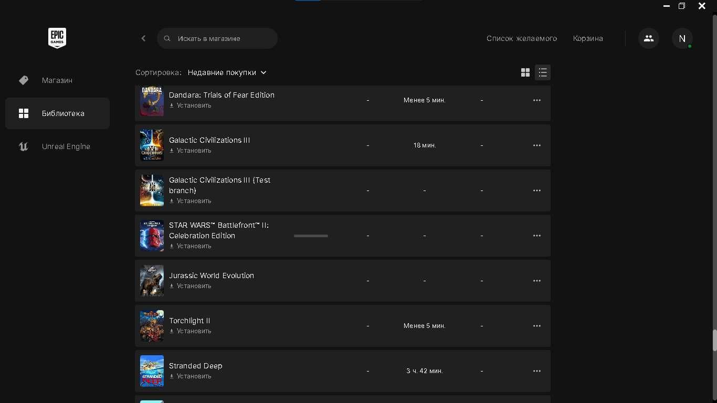Open more options for Stranded Deep
Screen dimensions: 717x403
point(537,371)
